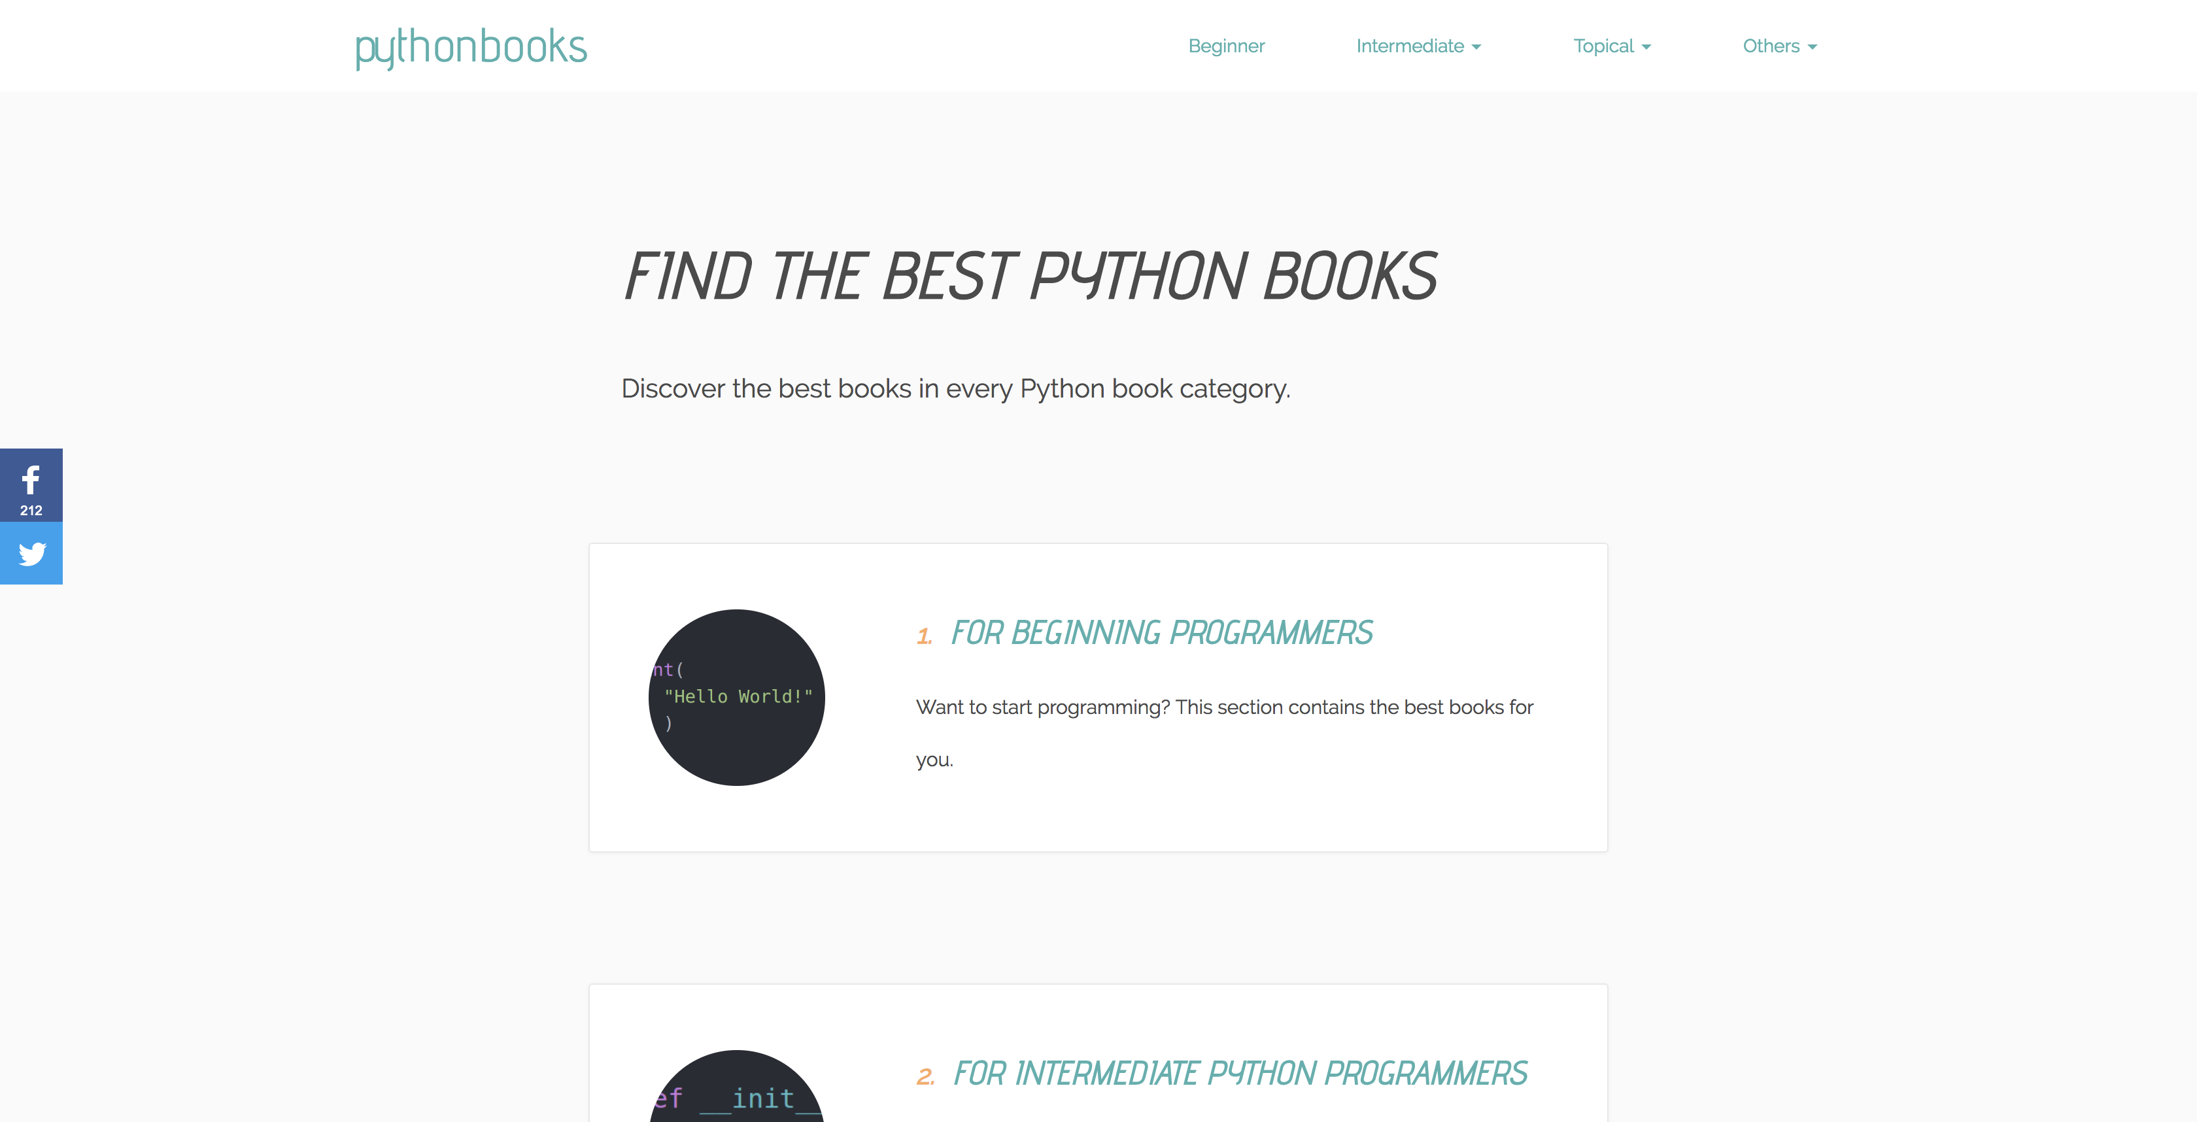The width and height of the screenshot is (2197, 1122).
Task: Select the Facebook share counter showing 212
Action: (x=31, y=510)
